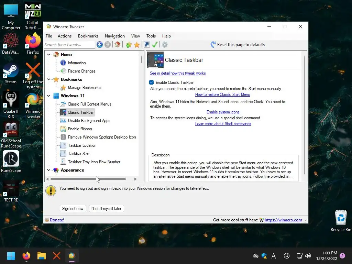Image resolution: width=352 pixels, height=264 pixels.
Task: Click the Reset this page icon
Action: 213,44
